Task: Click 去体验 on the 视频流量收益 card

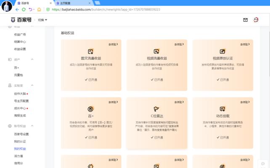Action: [x=179, y=45]
